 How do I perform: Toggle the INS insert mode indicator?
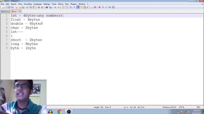198,107
